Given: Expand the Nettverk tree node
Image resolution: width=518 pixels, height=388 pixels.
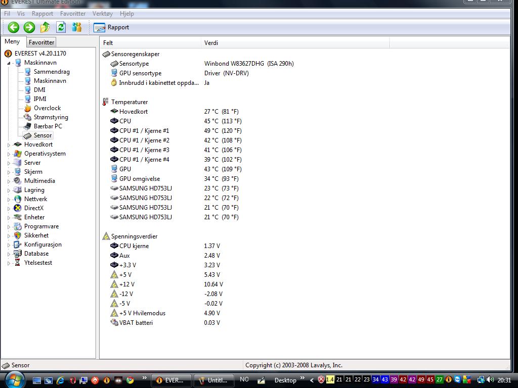Looking at the screenshot, I should pos(9,200).
